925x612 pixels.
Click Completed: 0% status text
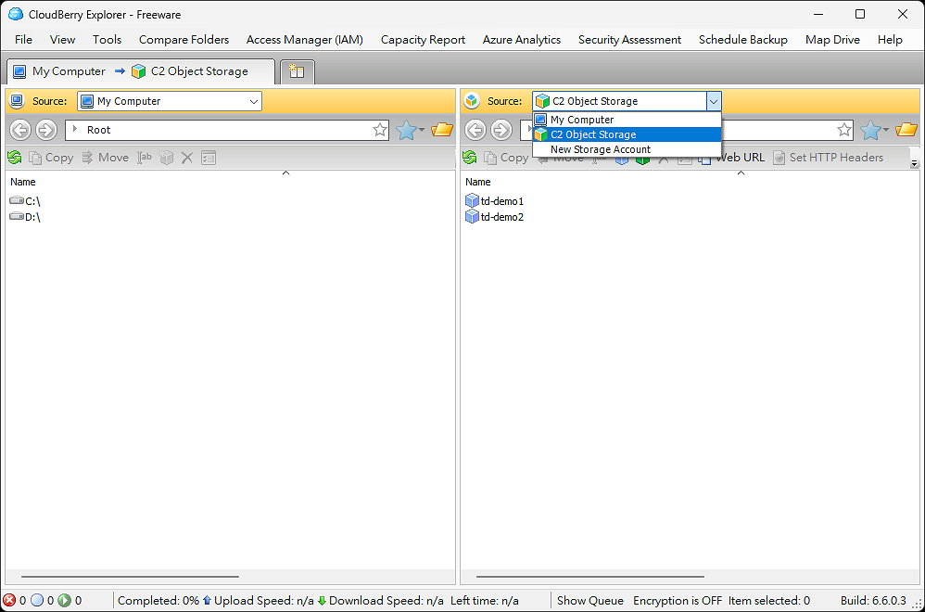(158, 601)
